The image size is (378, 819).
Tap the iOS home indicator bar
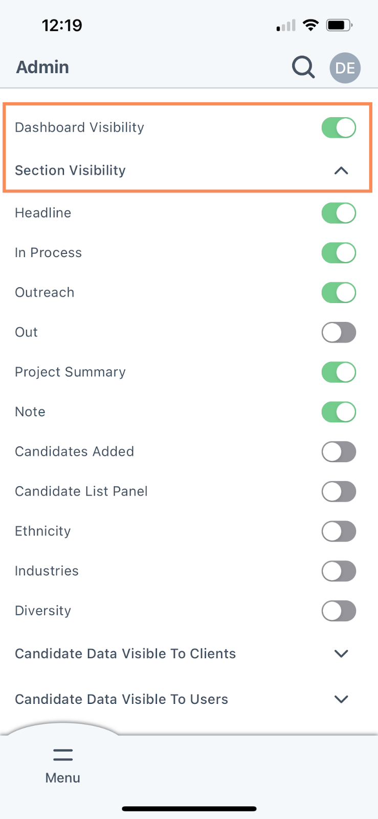tap(189, 809)
